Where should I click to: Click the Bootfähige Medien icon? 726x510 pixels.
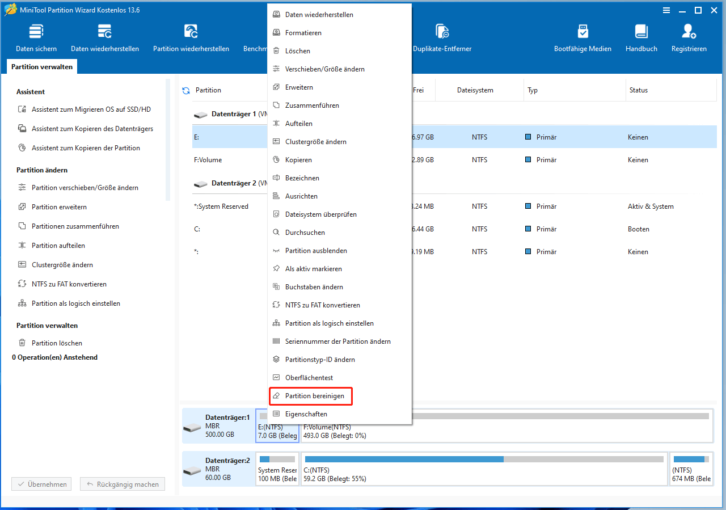pyautogui.click(x=583, y=36)
